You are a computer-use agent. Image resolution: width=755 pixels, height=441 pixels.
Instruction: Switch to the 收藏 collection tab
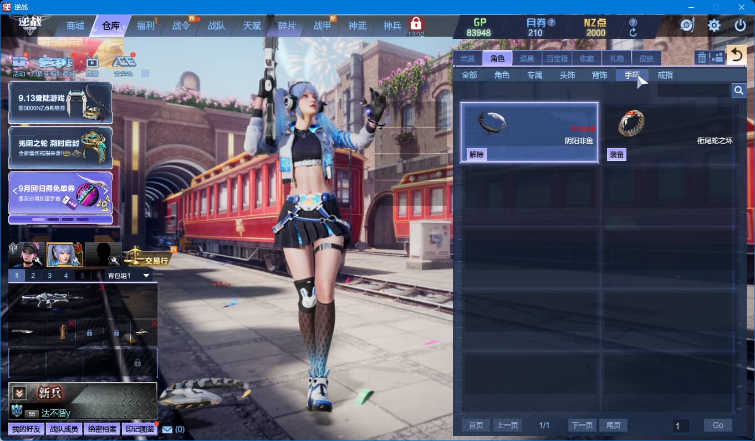(587, 58)
